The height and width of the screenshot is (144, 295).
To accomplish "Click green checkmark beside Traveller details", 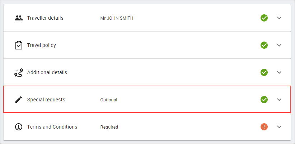I will [x=264, y=18].
